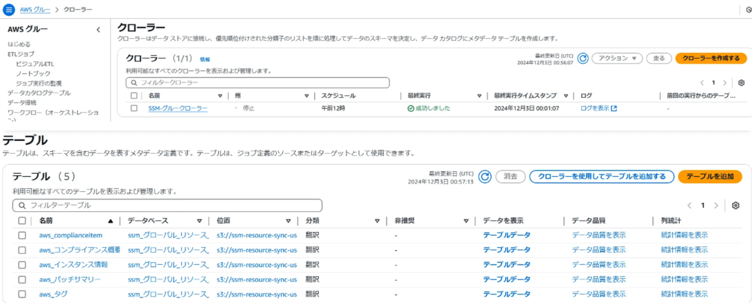
Task: Sort tables by 分類 column arrow
Action: point(377,221)
